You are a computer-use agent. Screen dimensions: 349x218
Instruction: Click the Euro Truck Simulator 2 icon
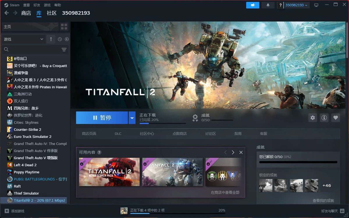point(10,137)
